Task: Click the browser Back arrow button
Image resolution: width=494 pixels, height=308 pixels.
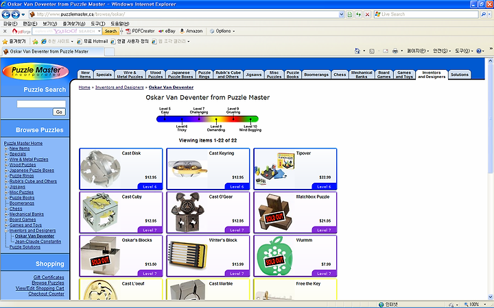Action: [x=6, y=14]
